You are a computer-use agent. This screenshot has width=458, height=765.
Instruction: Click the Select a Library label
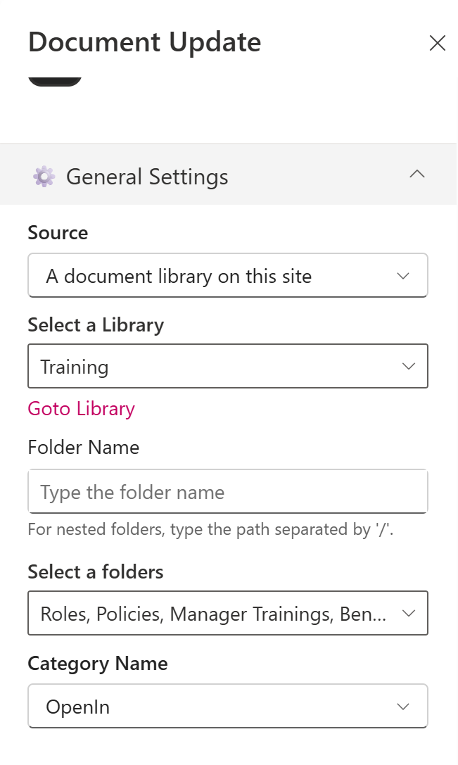click(x=96, y=325)
